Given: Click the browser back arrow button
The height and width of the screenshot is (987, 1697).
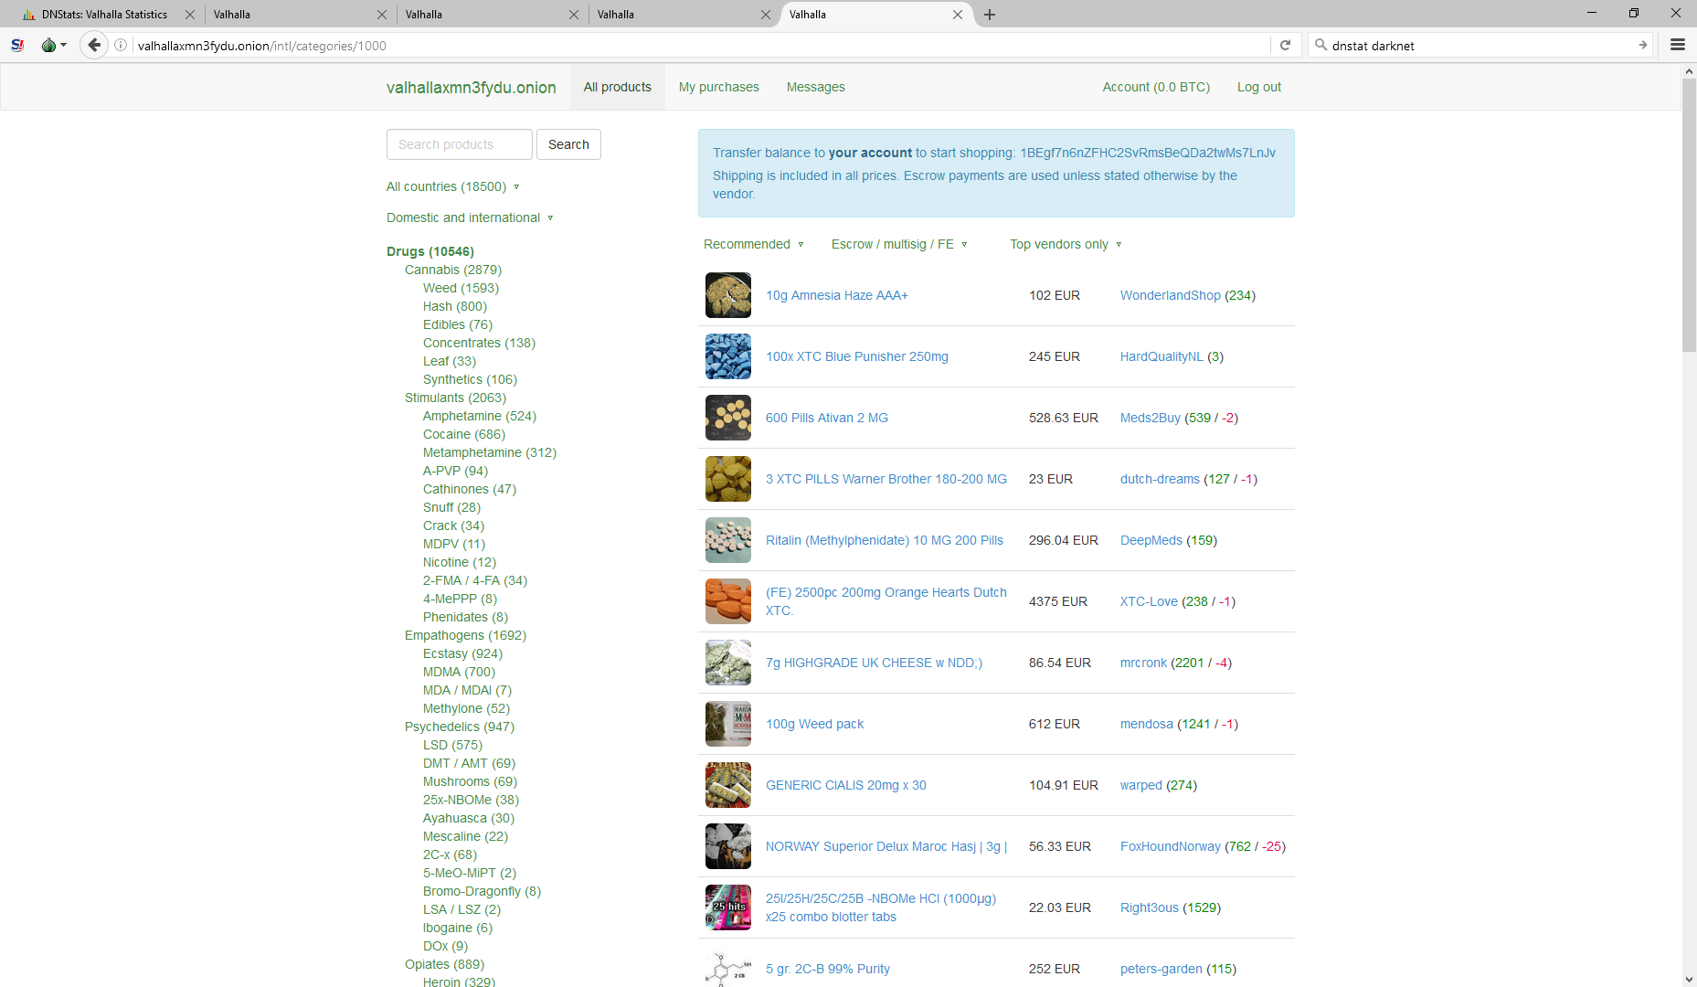Looking at the screenshot, I should point(94,45).
